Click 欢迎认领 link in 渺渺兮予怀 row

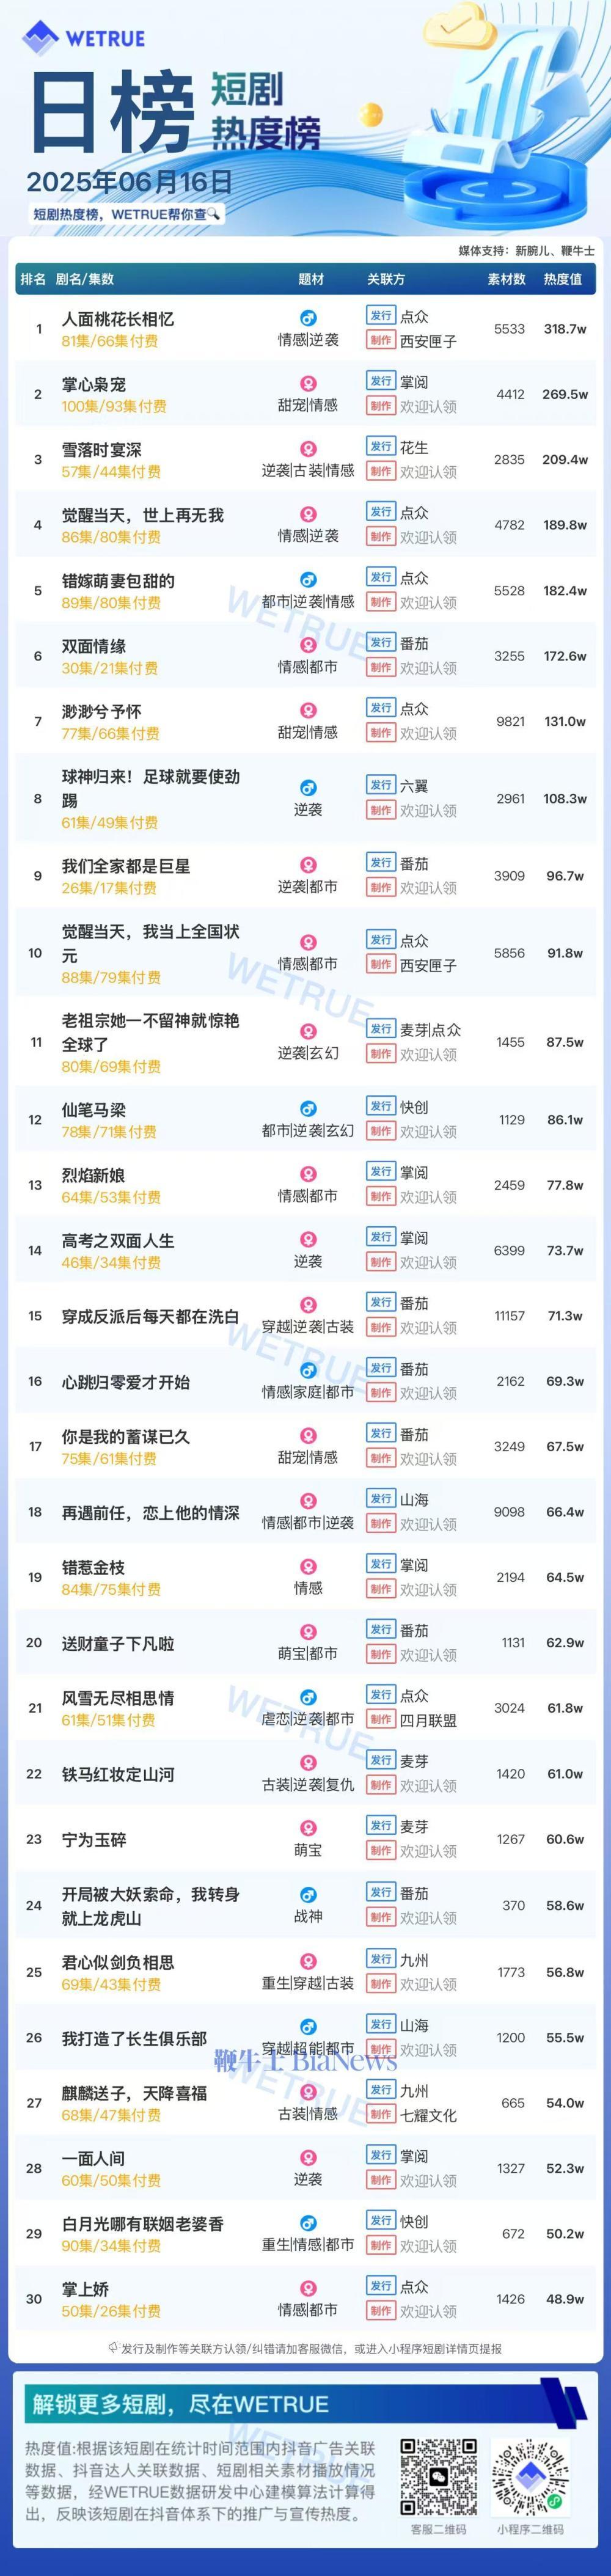click(428, 733)
